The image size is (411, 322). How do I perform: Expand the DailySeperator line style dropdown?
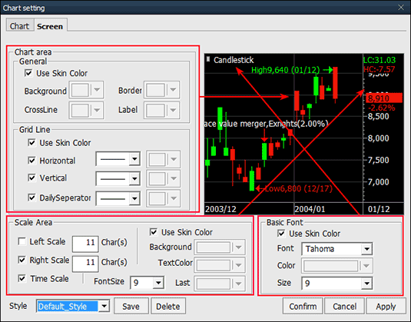(118, 198)
